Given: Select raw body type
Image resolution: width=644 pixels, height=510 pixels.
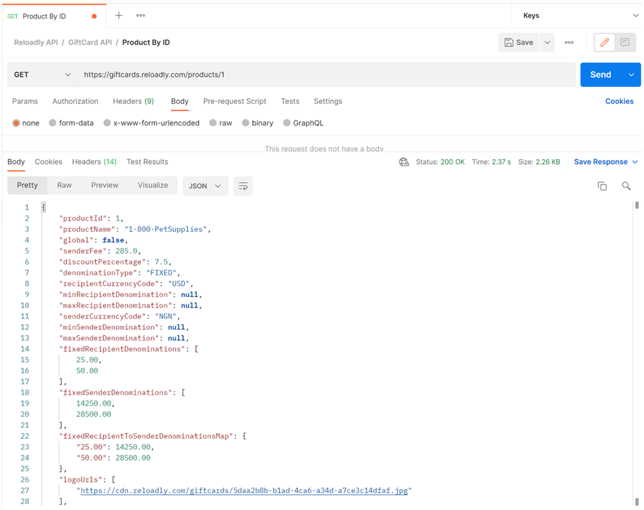Looking at the screenshot, I should (x=220, y=123).
